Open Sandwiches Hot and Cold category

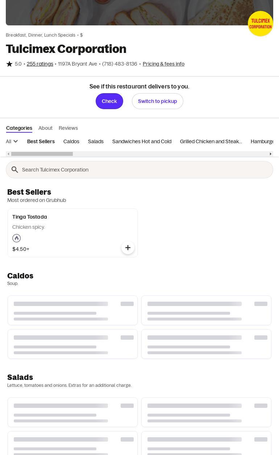(142, 141)
